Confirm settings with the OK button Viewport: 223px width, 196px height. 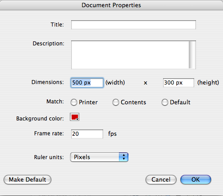pos(196,179)
